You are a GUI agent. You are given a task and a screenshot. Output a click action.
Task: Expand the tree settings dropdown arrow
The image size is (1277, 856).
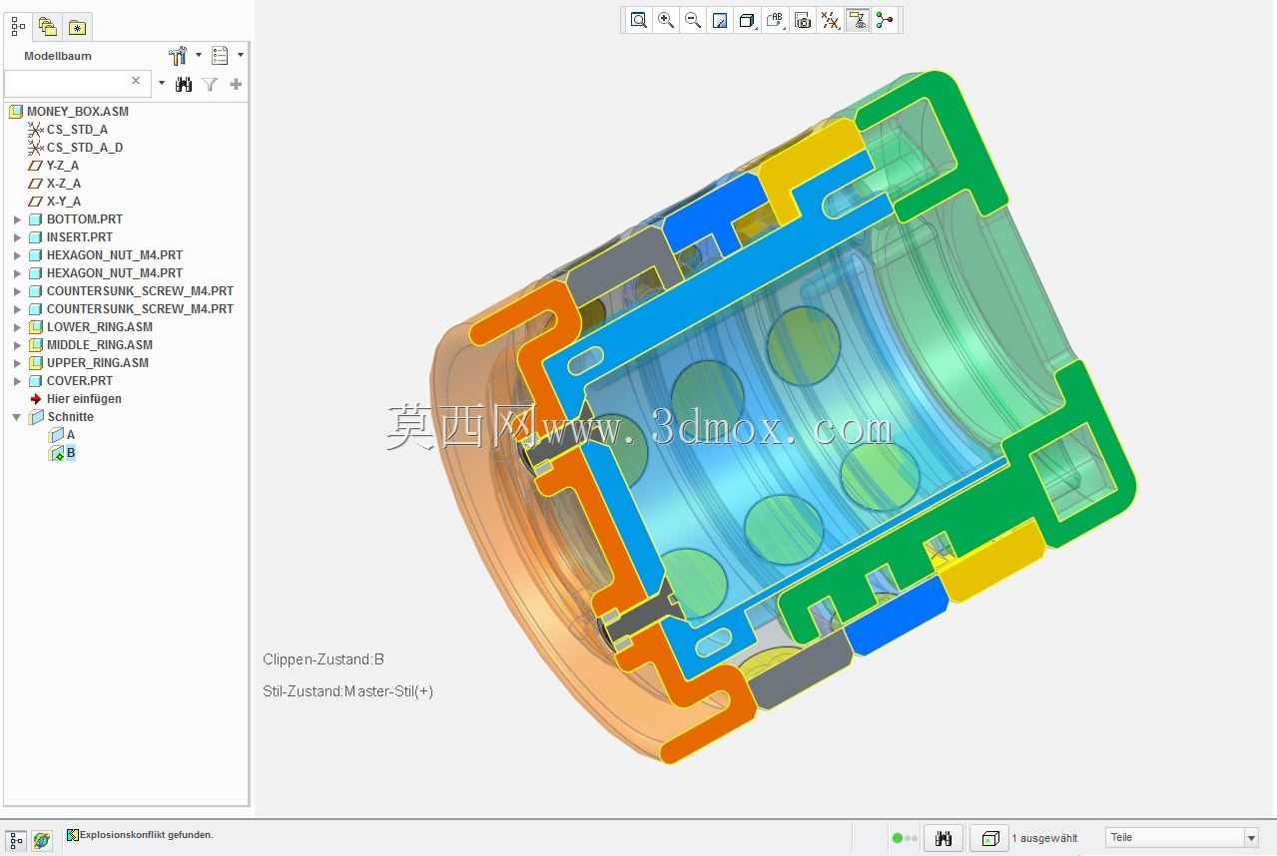point(198,56)
